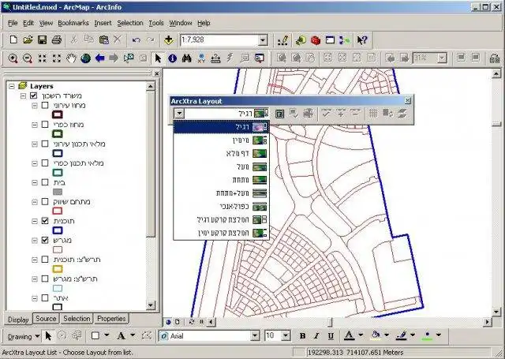Screen dimensions: 505x359
Task: Create a new map document
Action: 13,40
